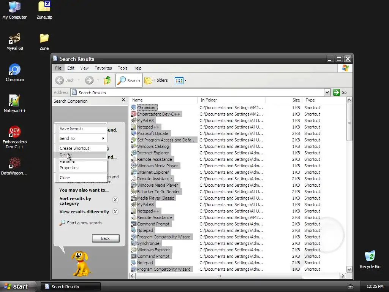Click the Windows Explorer result icon
Screen dimensions: 389x292
click(133, 249)
